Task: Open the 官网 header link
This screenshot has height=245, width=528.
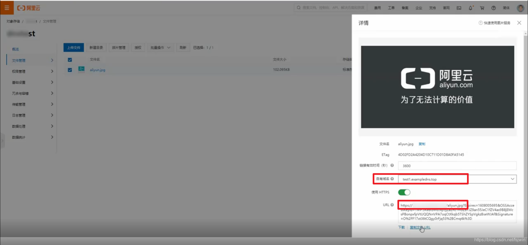Action: click(446, 8)
